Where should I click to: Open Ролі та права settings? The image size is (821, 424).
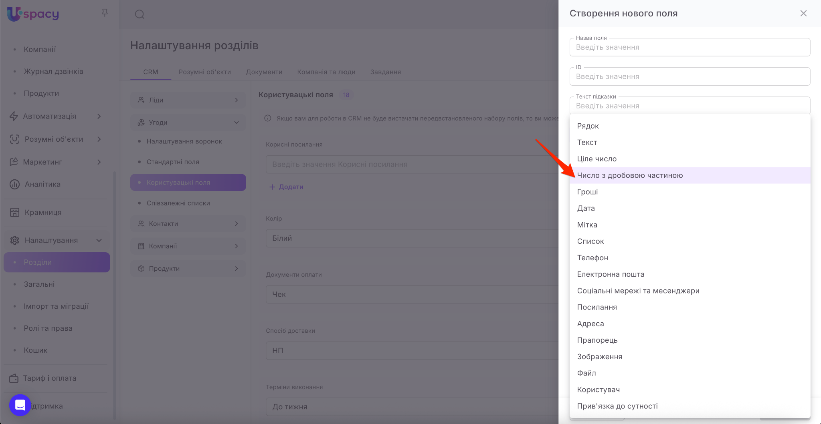click(48, 328)
